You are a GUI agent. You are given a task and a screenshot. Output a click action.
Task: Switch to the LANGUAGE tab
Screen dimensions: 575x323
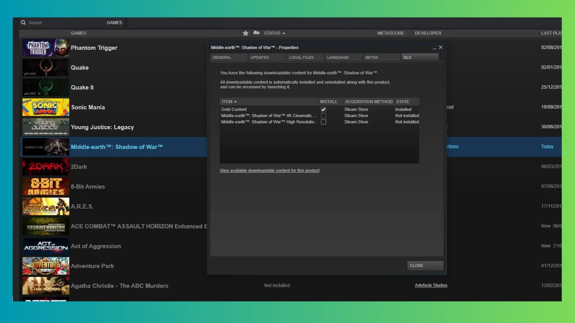(x=343, y=57)
